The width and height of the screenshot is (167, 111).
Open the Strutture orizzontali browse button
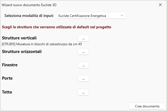tap(83, 52)
